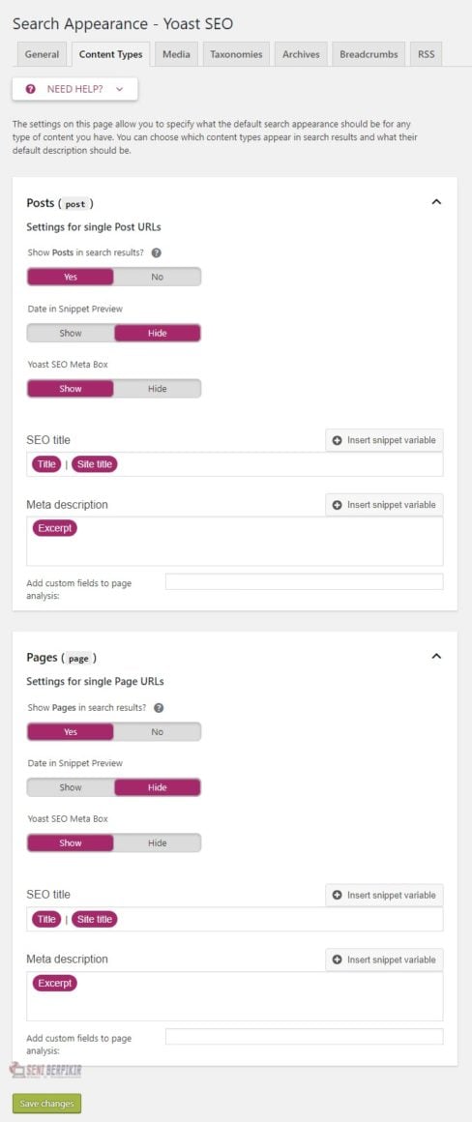Click Insert snippet variable for Posts Meta description

pos(384,505)
